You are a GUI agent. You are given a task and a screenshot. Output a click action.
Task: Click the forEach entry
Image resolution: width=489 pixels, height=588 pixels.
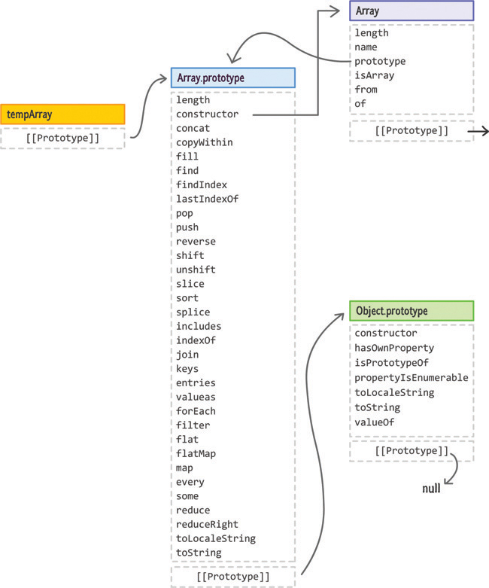point(196,411)
